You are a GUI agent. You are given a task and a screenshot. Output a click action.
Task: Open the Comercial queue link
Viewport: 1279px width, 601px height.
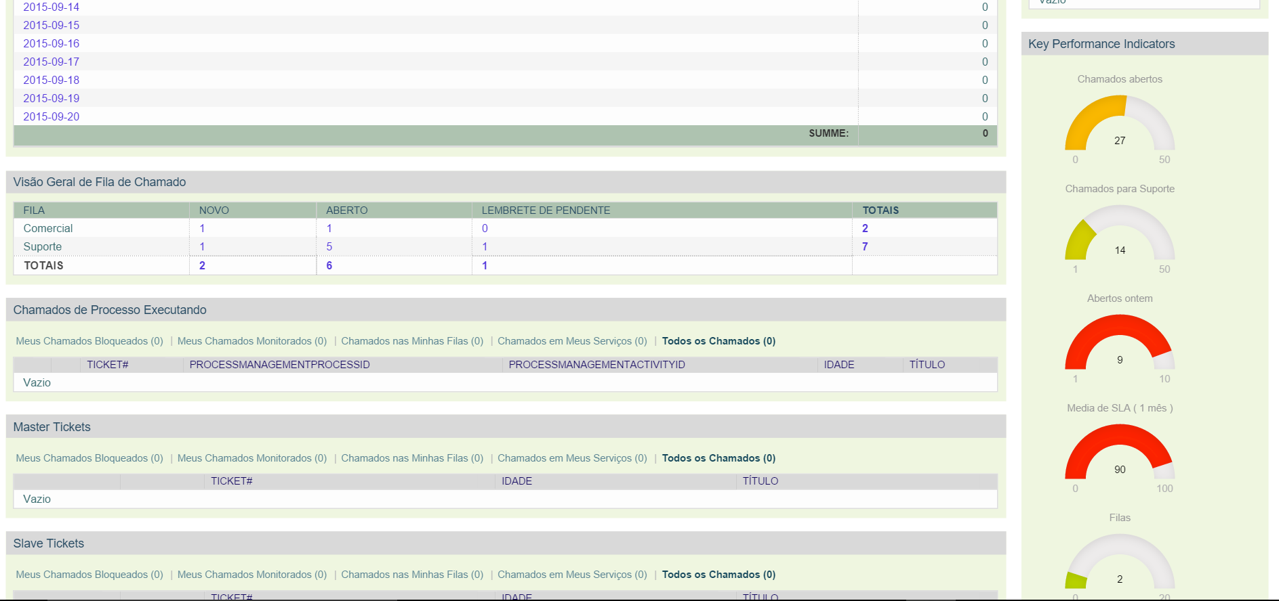pyautogui.click(x=47, y=229)
